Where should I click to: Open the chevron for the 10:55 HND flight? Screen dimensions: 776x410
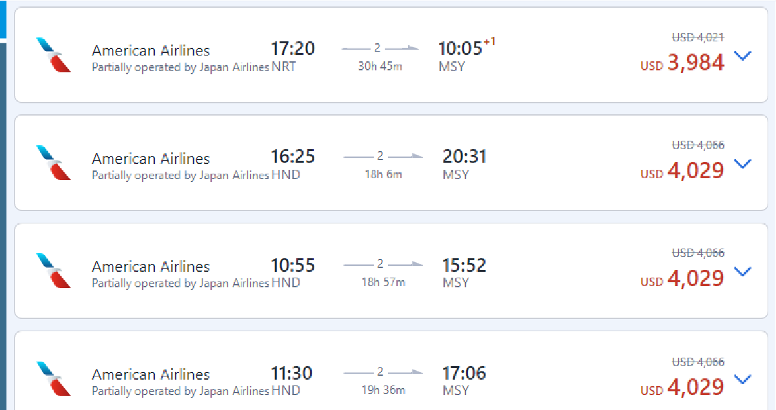coord(743,272)
